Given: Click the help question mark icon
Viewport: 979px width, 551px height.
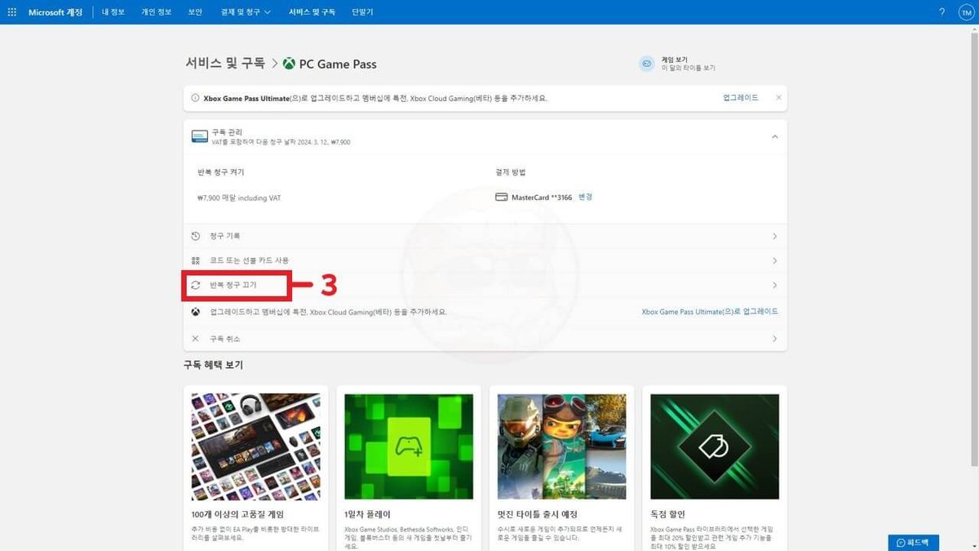Looking at the screenshot, I should point(941,12).
